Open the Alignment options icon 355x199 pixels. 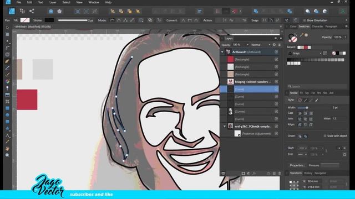(200, 11)
